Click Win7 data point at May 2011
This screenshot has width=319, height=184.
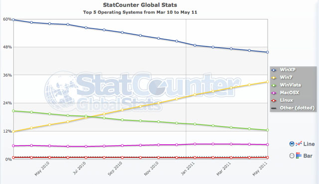(267, 82)
